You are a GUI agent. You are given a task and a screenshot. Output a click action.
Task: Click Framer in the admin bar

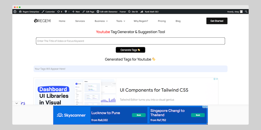(x=123, y=12)
